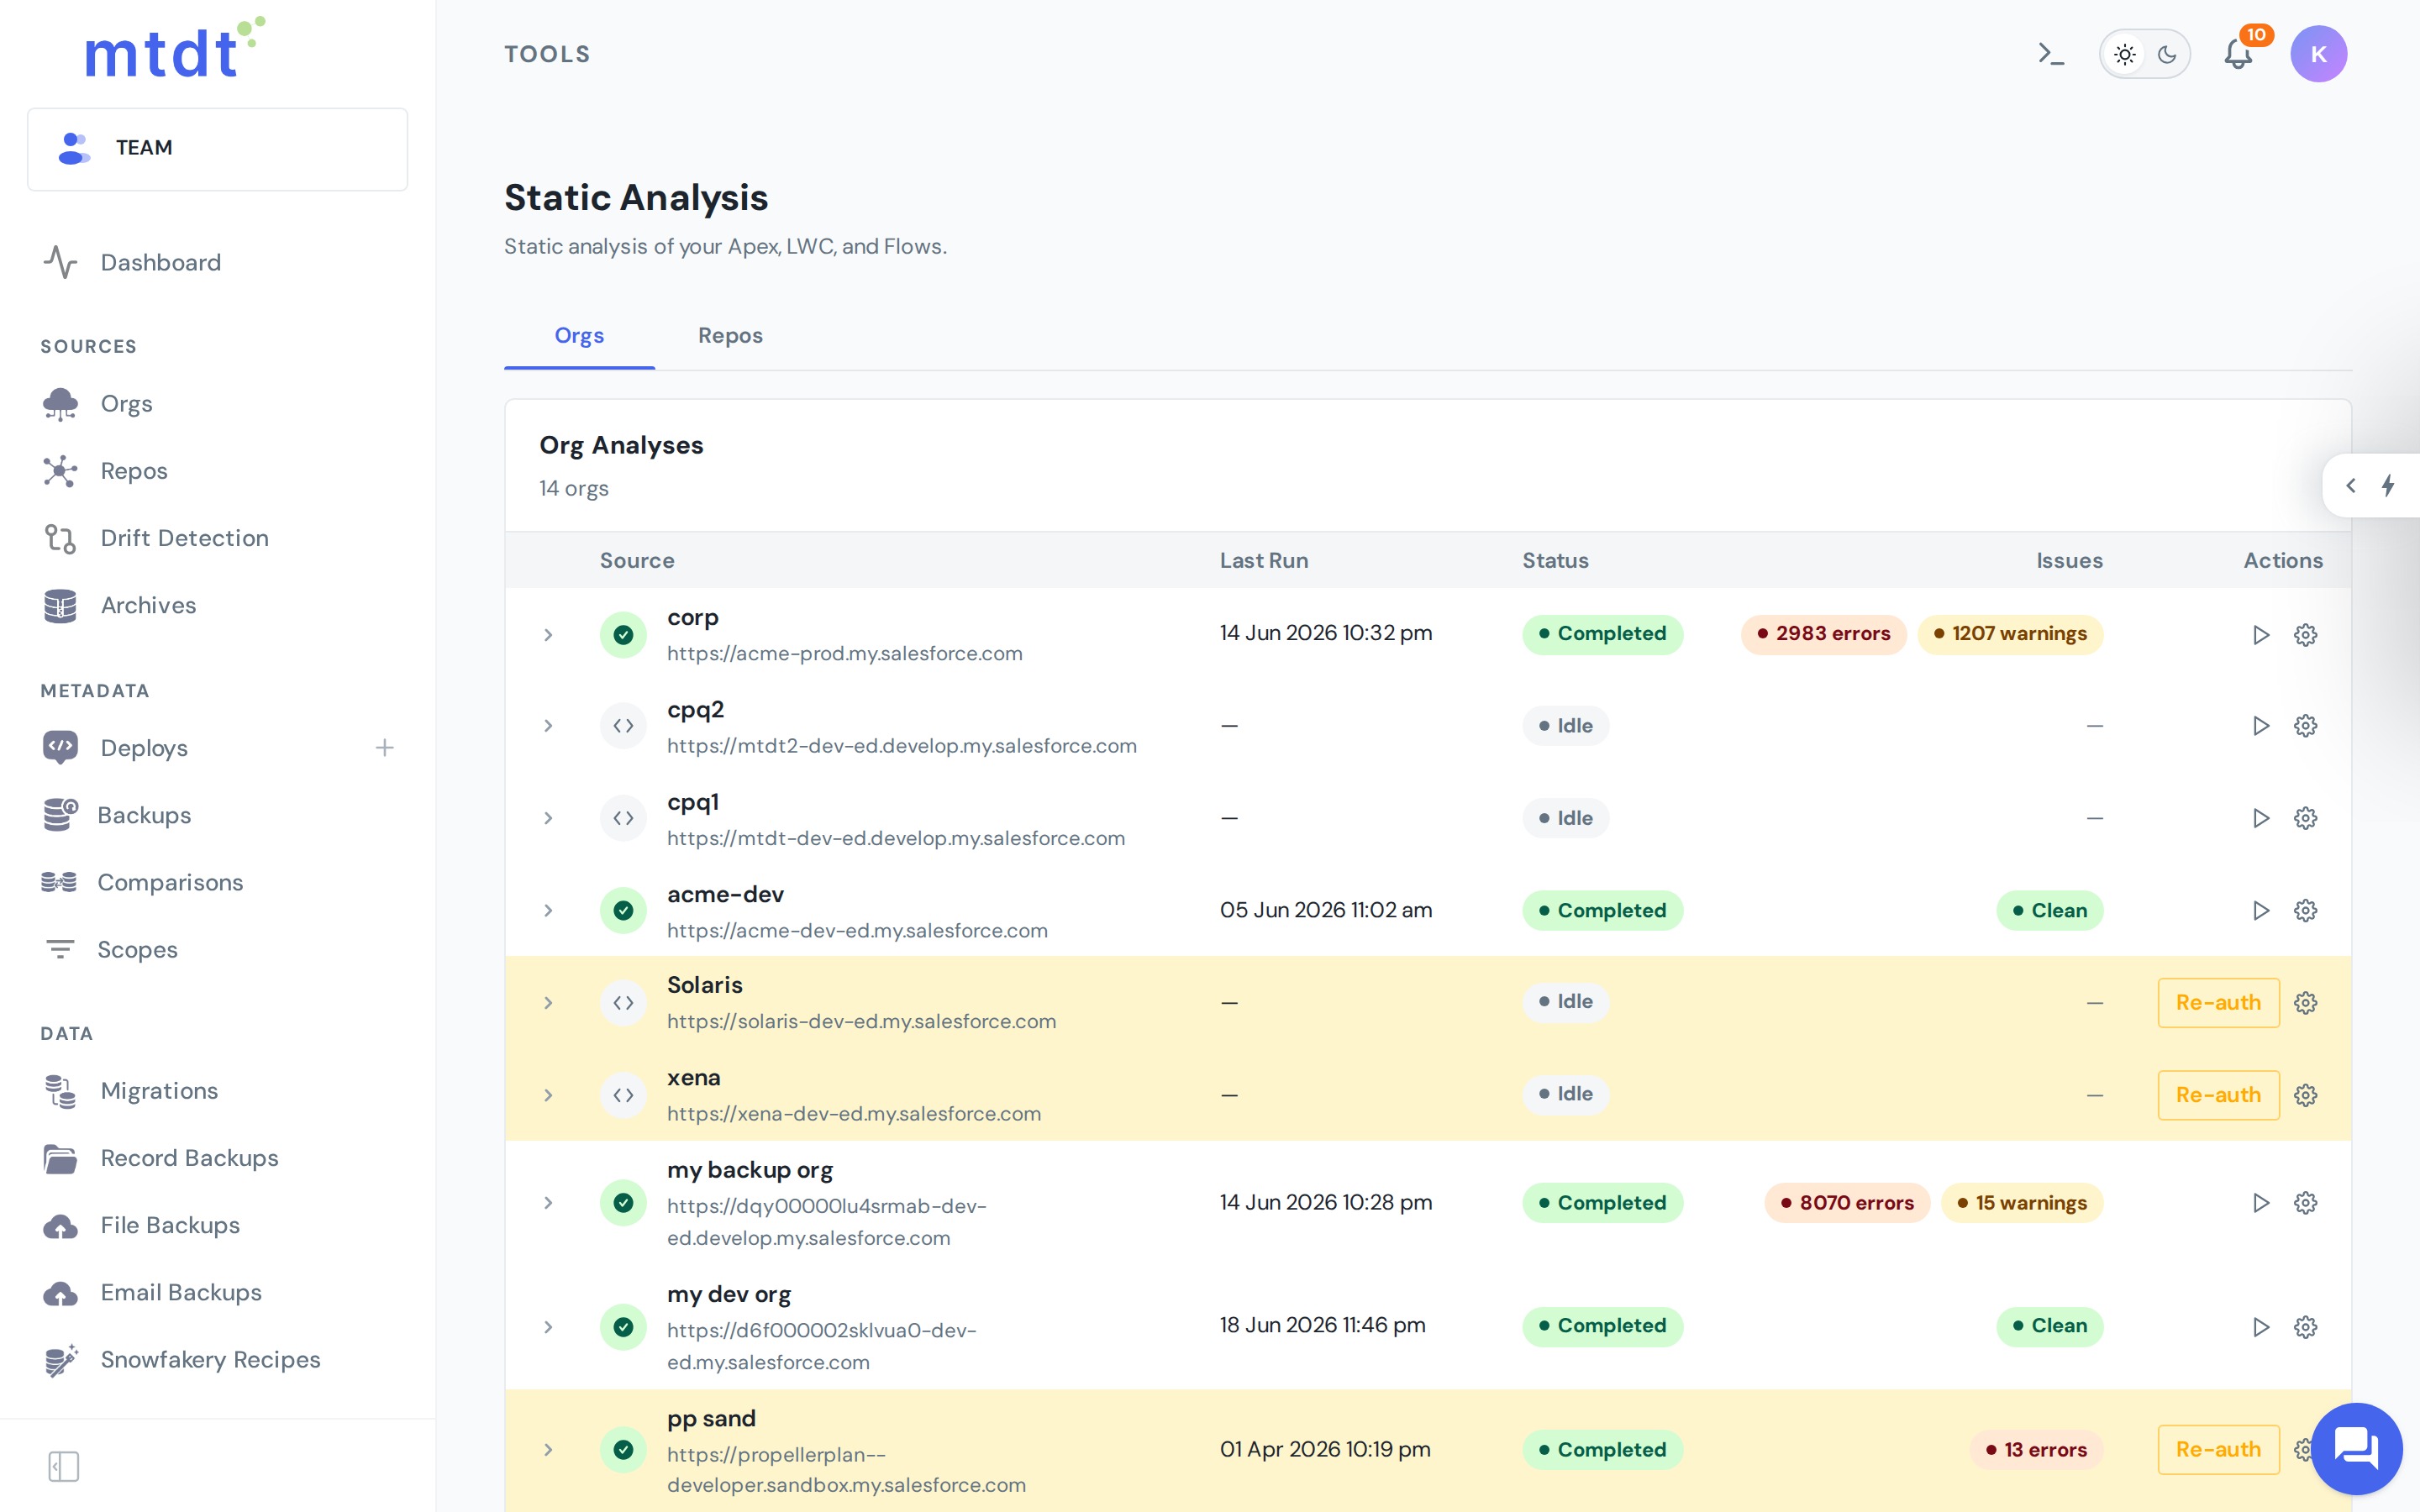Click the Comparisons sidebar icon
The height and width of the screenshot is (1512, 2420).
[x=59, y=882]
